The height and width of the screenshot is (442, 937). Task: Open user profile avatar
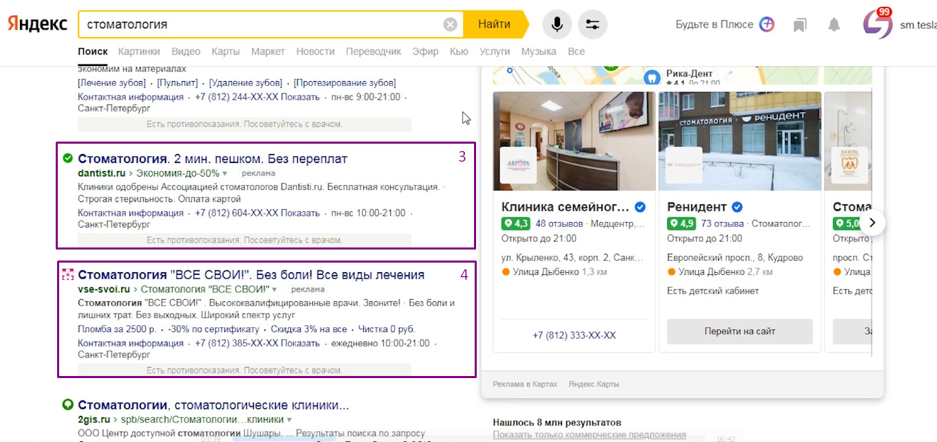(x=877, y=25)
